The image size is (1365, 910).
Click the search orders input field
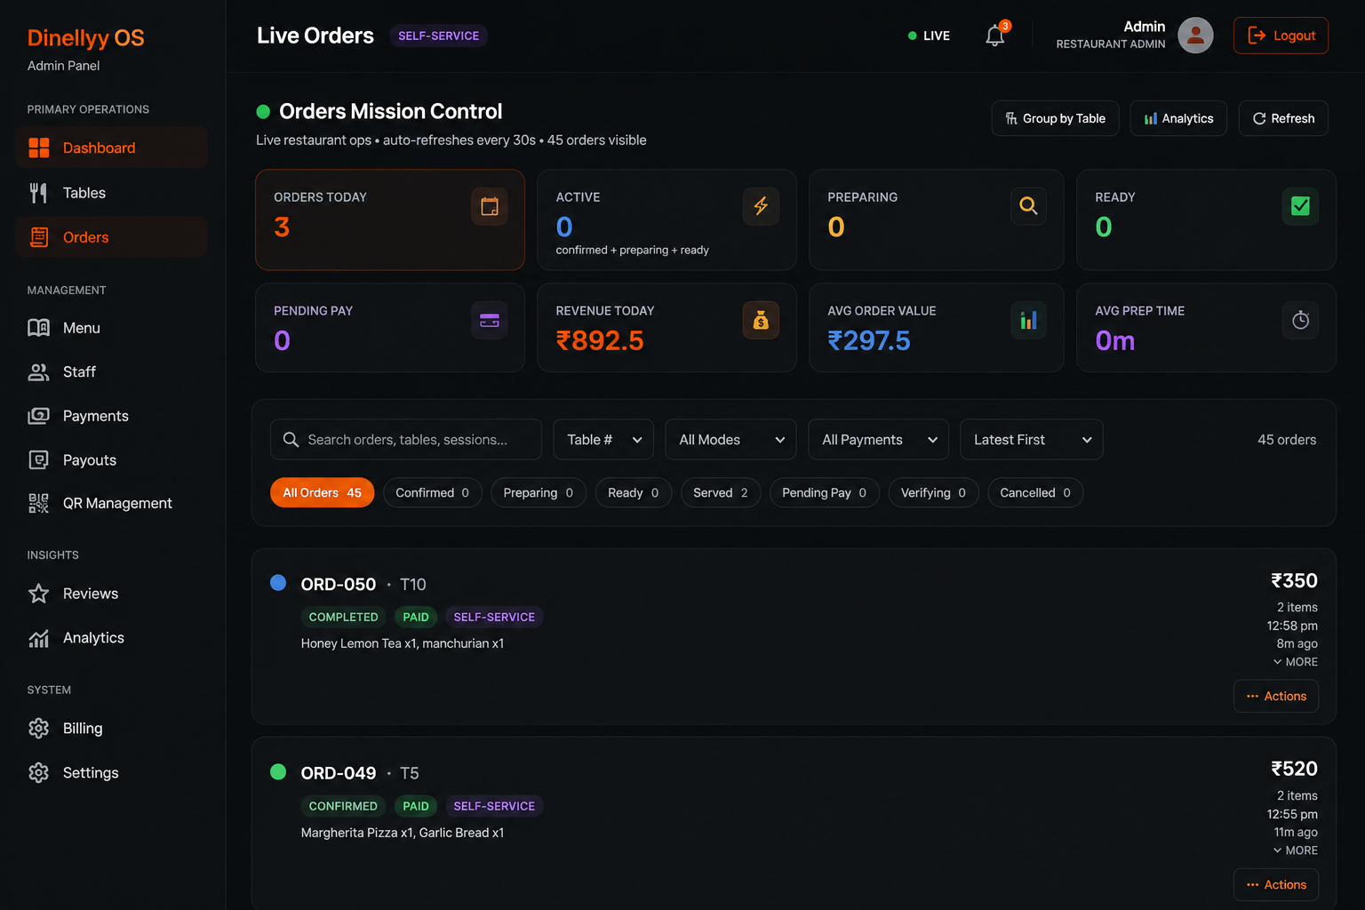pos(406,440)
